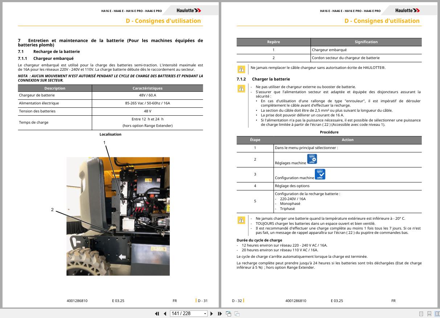Click the battery charger location photo
Screen dimensions: 440x318
tap(118, 216)
